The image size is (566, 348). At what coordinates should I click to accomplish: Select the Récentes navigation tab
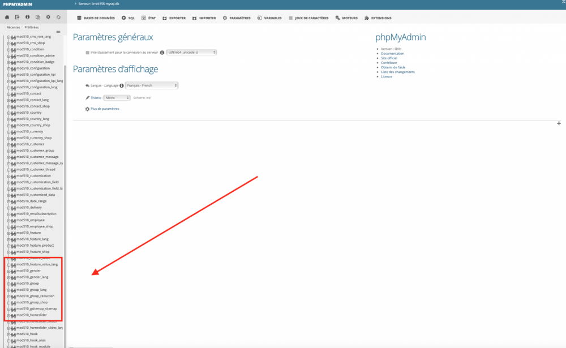click(x=14, y=27)
